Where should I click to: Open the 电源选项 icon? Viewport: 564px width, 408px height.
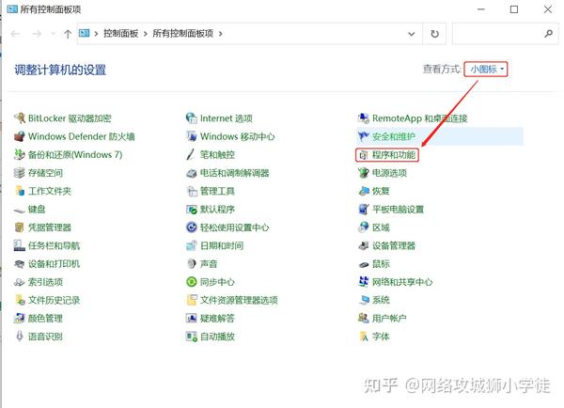click(x=364, y=173)
